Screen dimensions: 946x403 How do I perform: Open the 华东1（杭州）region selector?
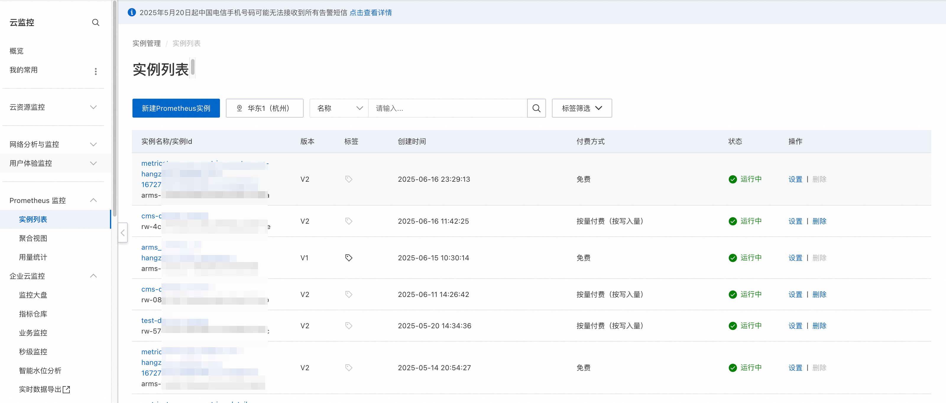pyautogui.click(x=264, y=108)
